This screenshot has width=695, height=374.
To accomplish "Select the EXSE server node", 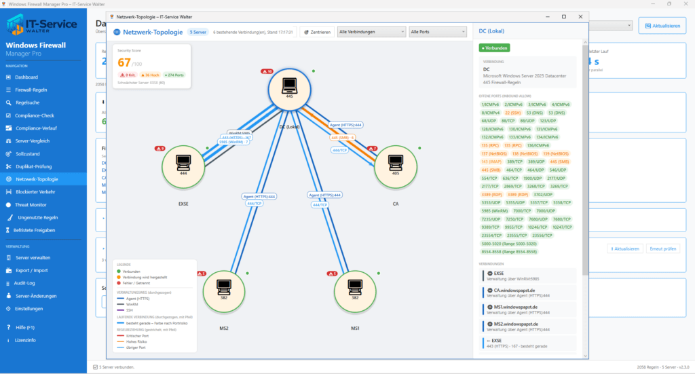I will [183, 166].
